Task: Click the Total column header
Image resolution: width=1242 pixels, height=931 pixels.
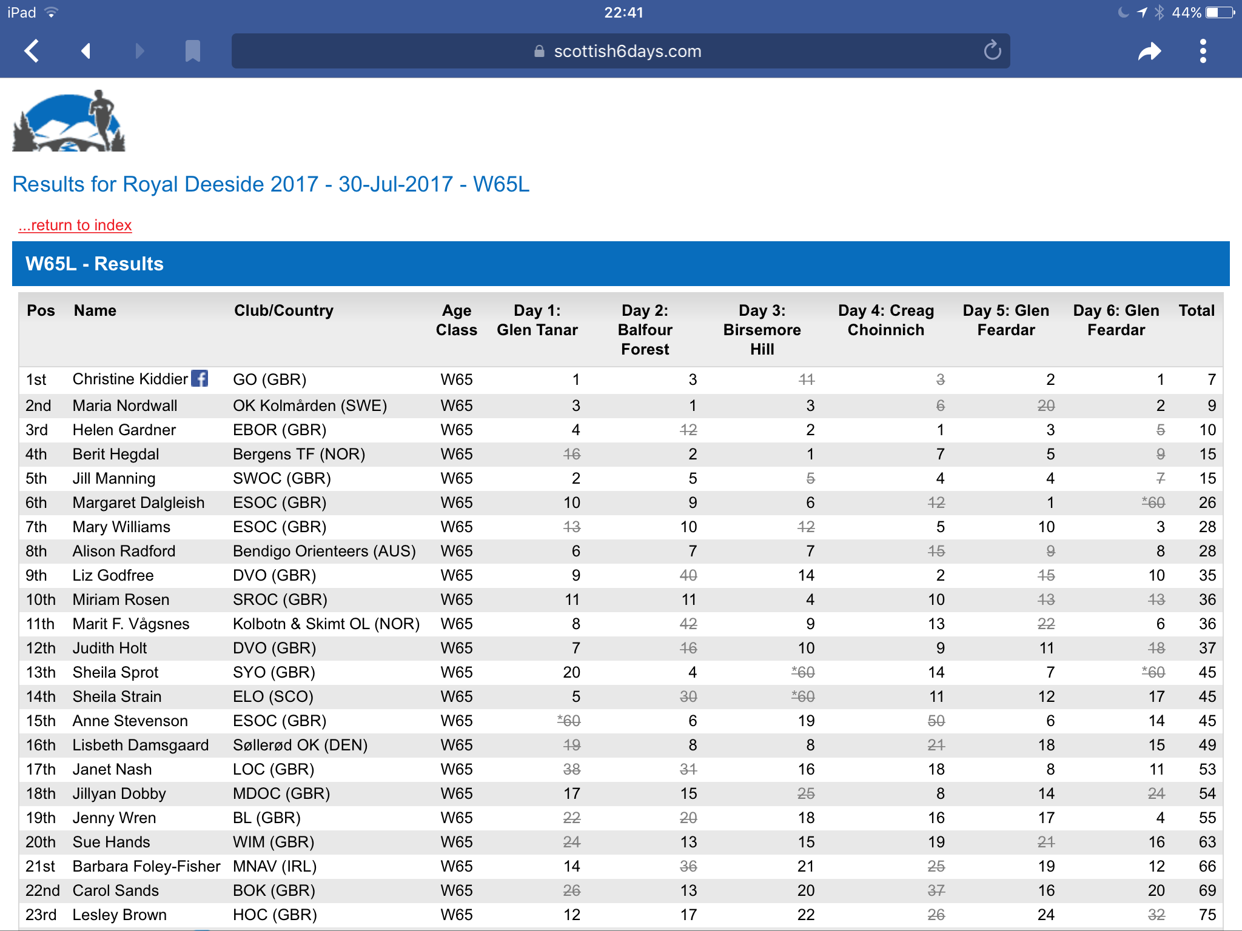Action: (x=1196, y=310)
